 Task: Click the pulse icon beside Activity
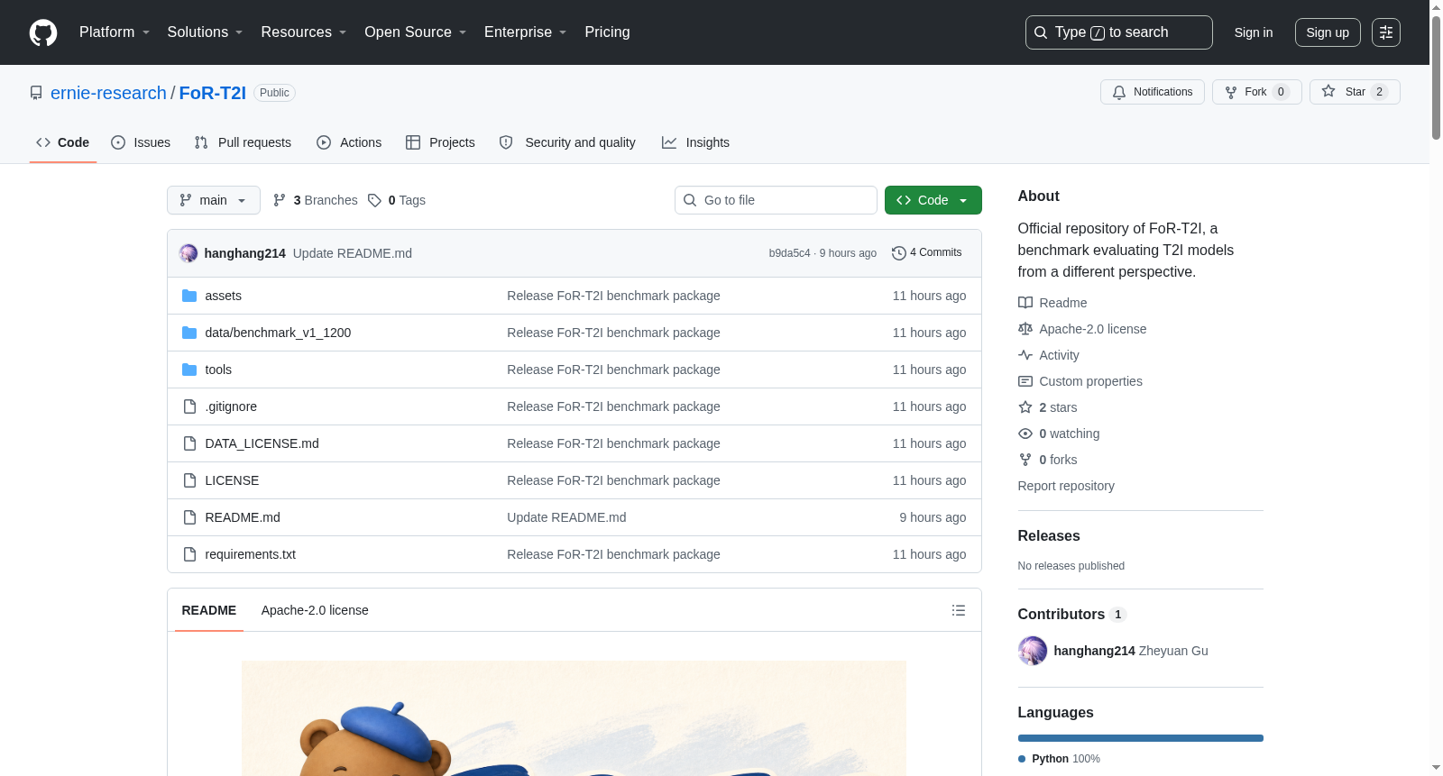point(1025,355)
